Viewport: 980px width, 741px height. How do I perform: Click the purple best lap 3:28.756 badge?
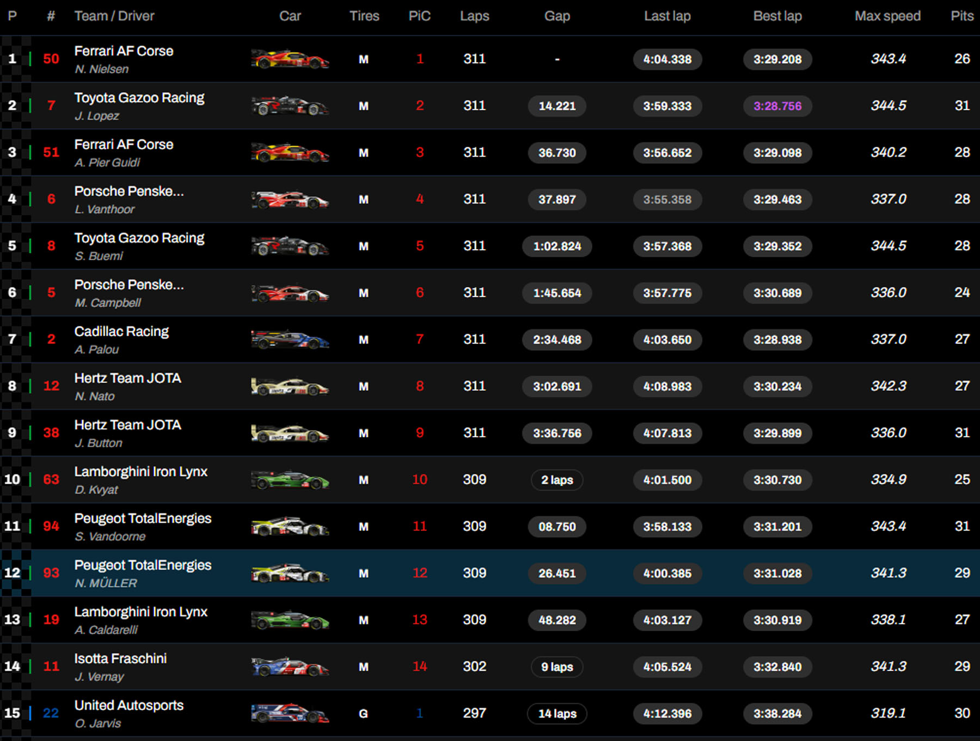coord(777,106)
